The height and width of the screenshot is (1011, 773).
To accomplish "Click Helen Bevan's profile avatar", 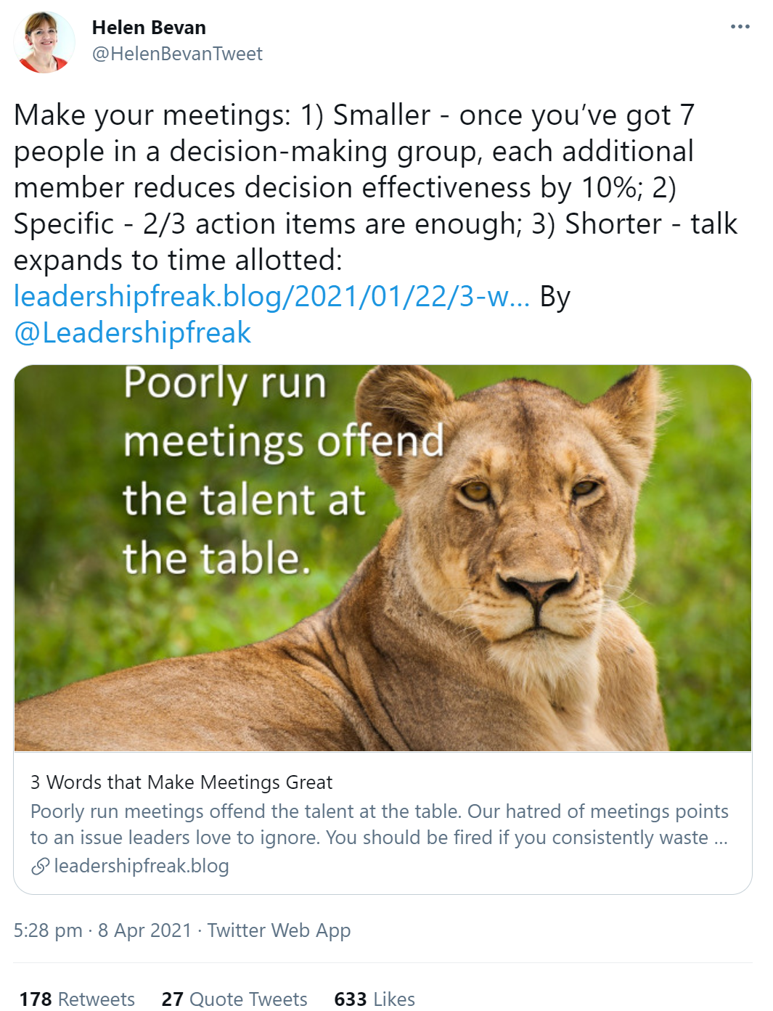I will 44,42.
